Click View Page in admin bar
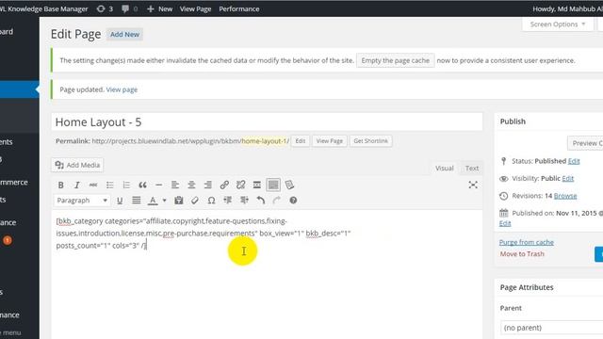Screen dimensions: 603x339 click(195, 8)
